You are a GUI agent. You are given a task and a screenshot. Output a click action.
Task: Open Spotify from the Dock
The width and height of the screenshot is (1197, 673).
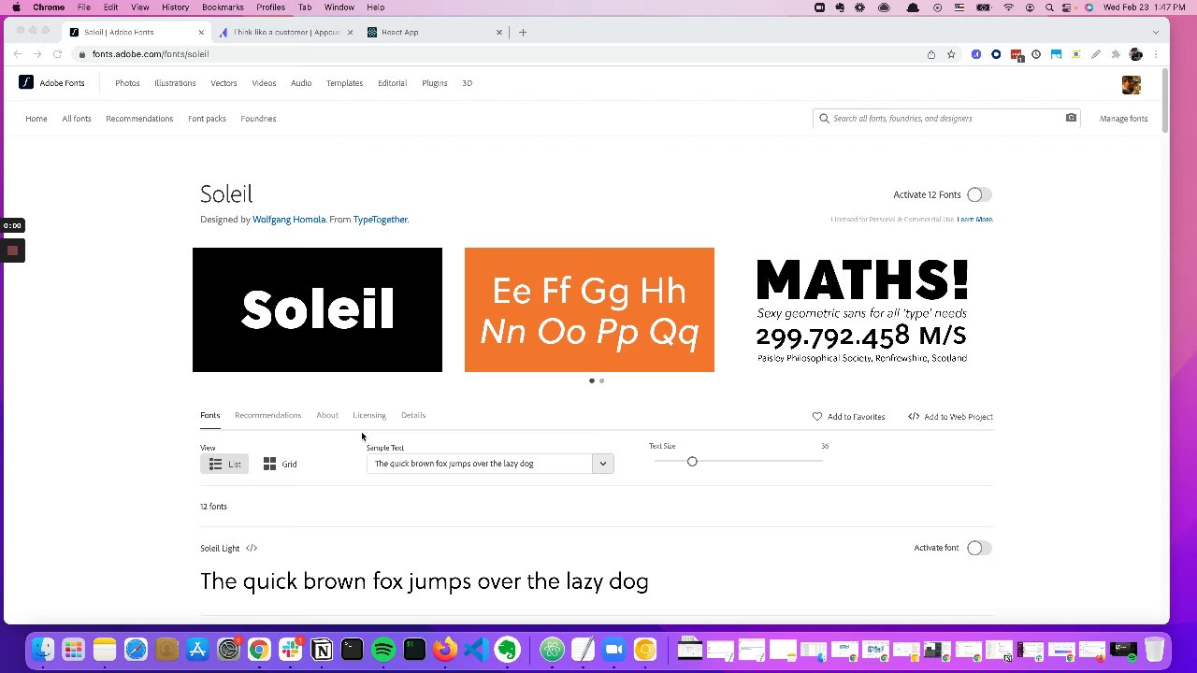[x=383, y=649]
